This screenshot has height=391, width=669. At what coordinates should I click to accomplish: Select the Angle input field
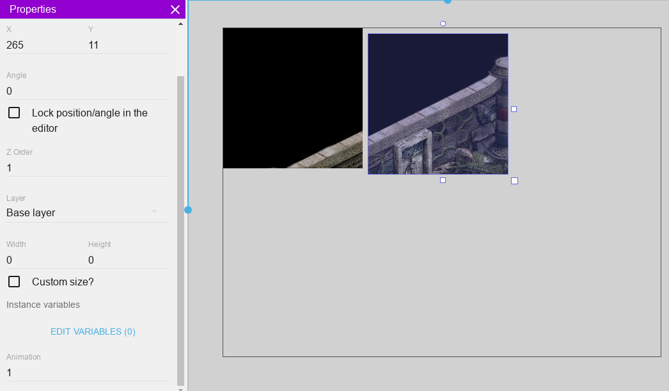[x=87, y=92]
